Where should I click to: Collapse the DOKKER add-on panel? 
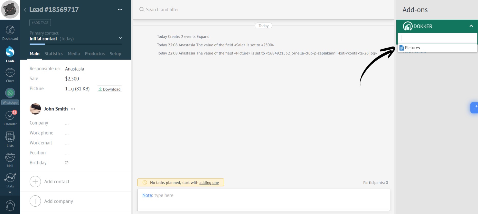tap(471, 26)
